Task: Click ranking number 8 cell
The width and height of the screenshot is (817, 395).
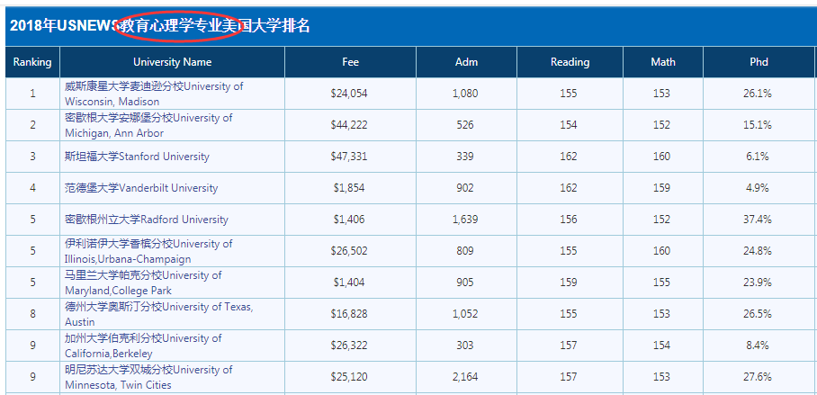Action: [32, 314]
